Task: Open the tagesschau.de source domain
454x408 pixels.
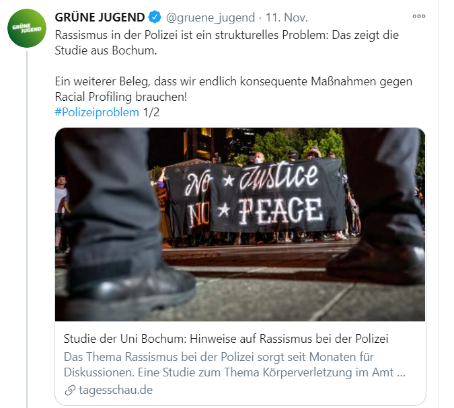Action: point(116,390)
